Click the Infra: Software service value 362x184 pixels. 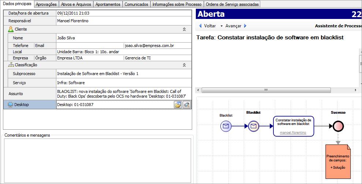click(x=71, y=83)
